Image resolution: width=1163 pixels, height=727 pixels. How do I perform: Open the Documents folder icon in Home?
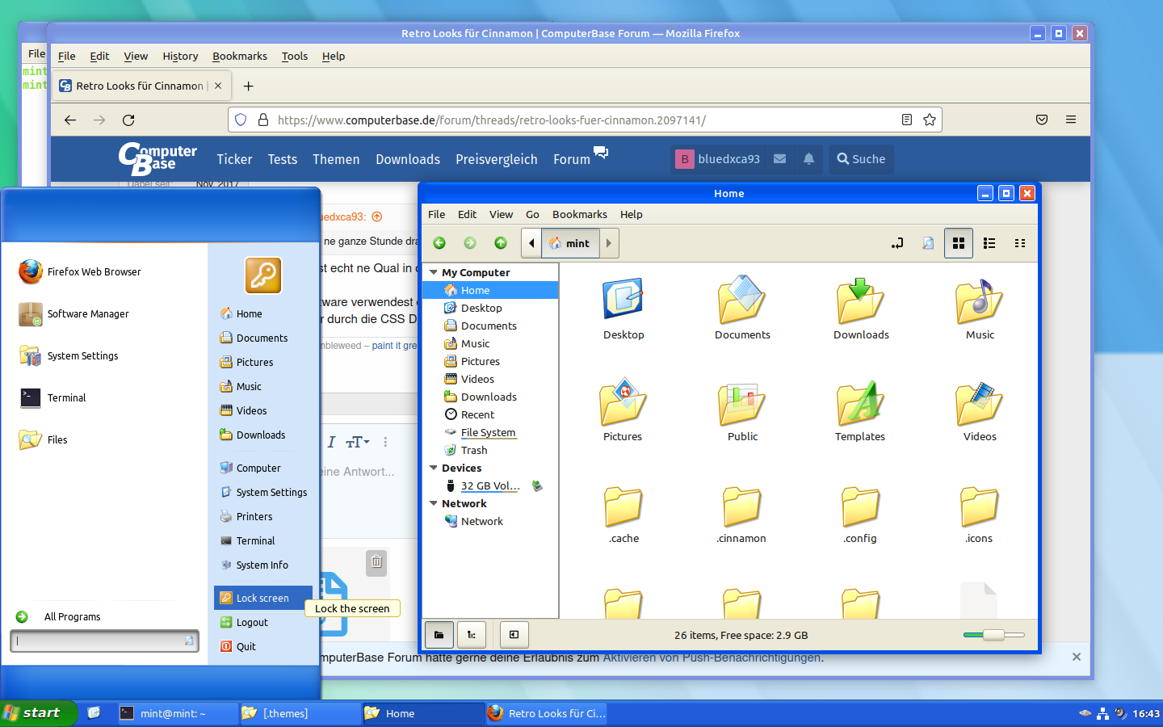[x=742, y=300]
